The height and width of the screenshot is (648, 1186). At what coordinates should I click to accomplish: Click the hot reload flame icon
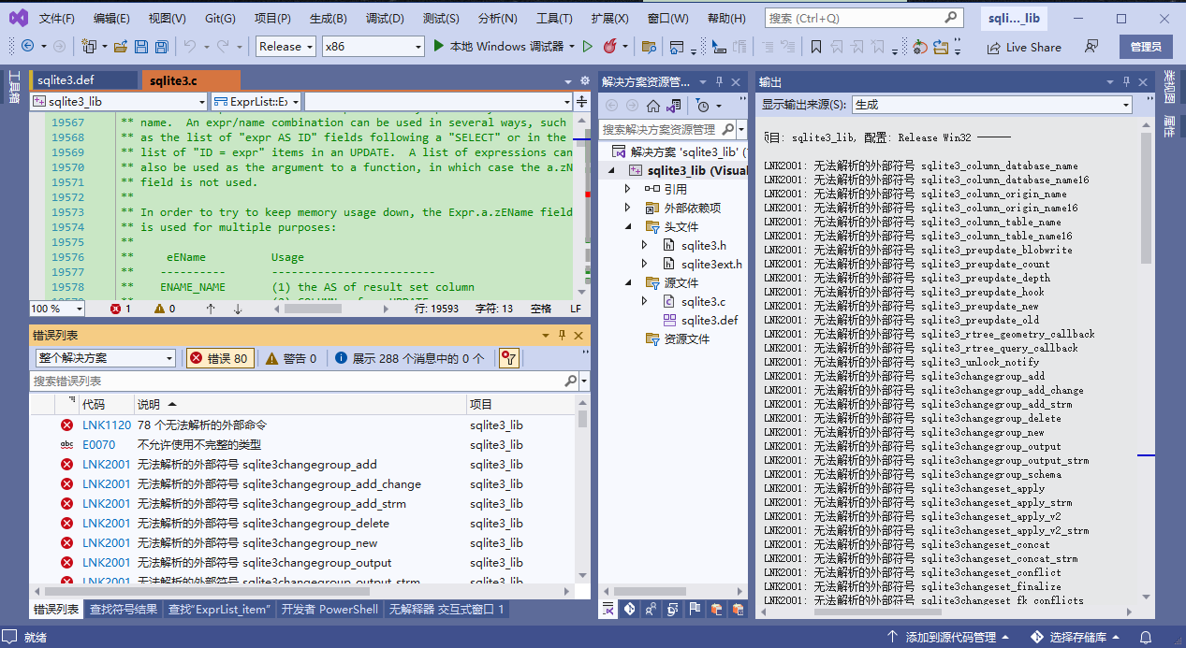pyautogui.click(x=609, y=46)
